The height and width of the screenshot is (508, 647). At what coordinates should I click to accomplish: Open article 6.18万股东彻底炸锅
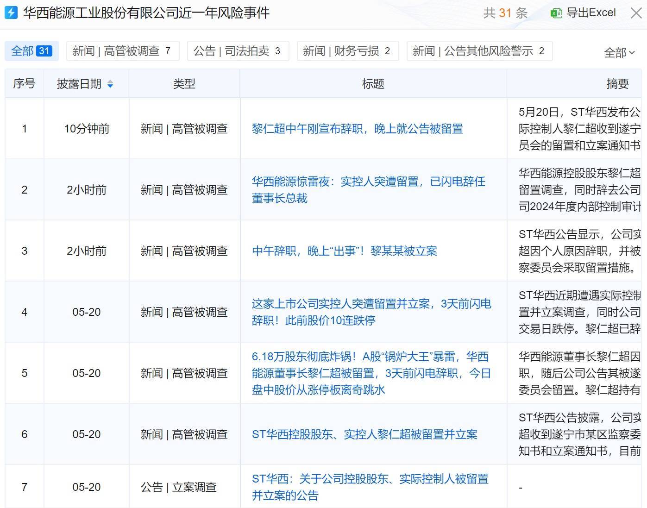371,373
